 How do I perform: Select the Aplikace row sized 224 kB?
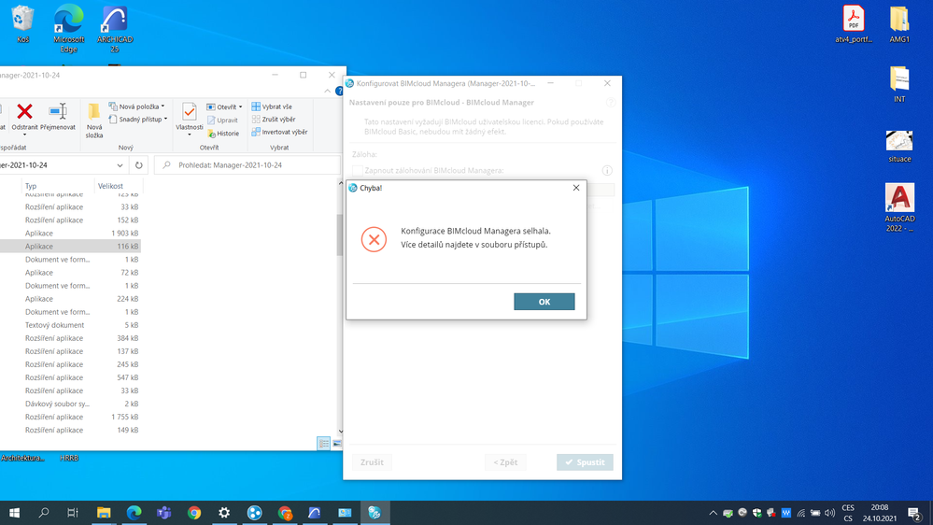pyautogui.click(x=70, y=299)
